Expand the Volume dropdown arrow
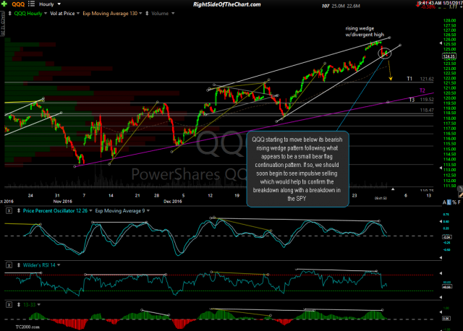463x331 pixels. click(x=173, y=14)
